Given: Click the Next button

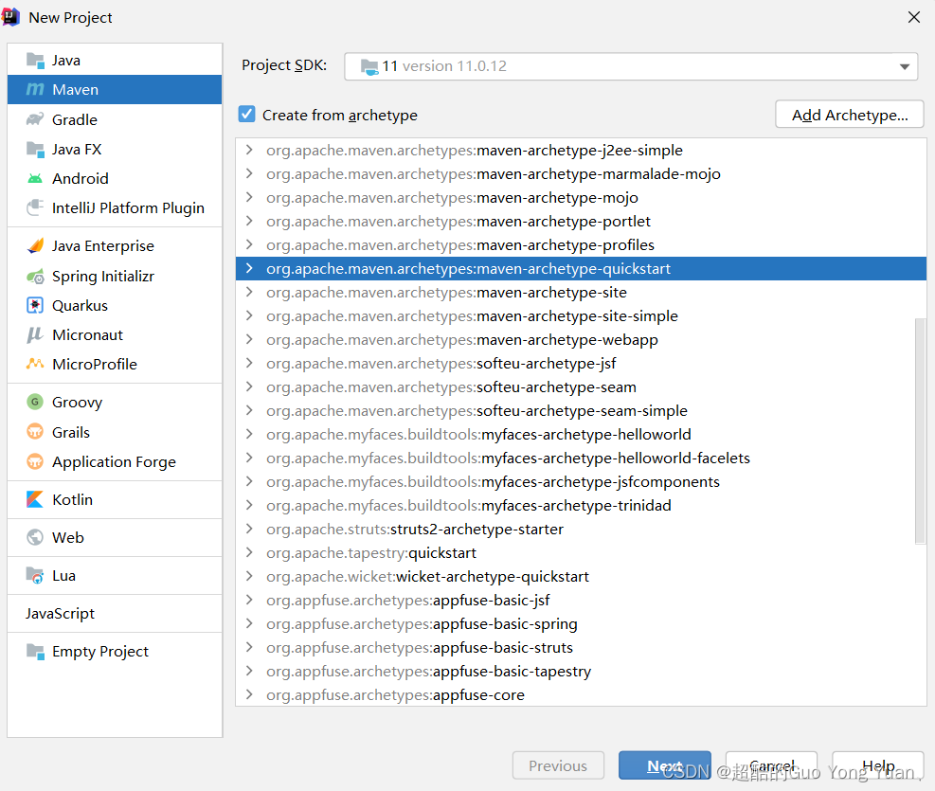Looking at the screenshot, I should [x=664, y=765].
